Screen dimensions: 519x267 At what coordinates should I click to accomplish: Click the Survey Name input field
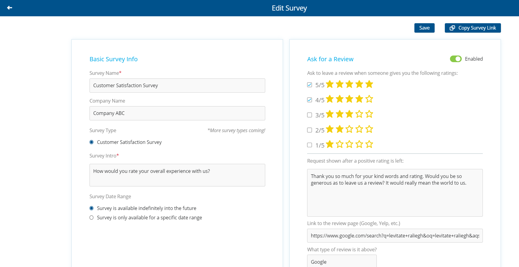tap(177, 86)
